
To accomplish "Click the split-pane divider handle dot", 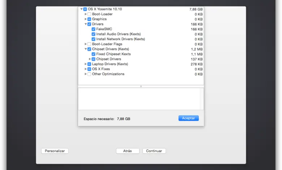I will [141, 86].
